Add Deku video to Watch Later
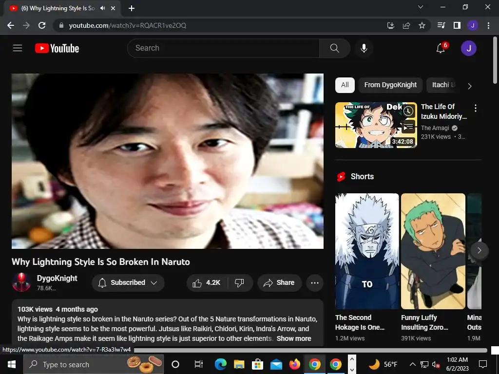Viewport: 499px width, 374px height. pos(409,111)
